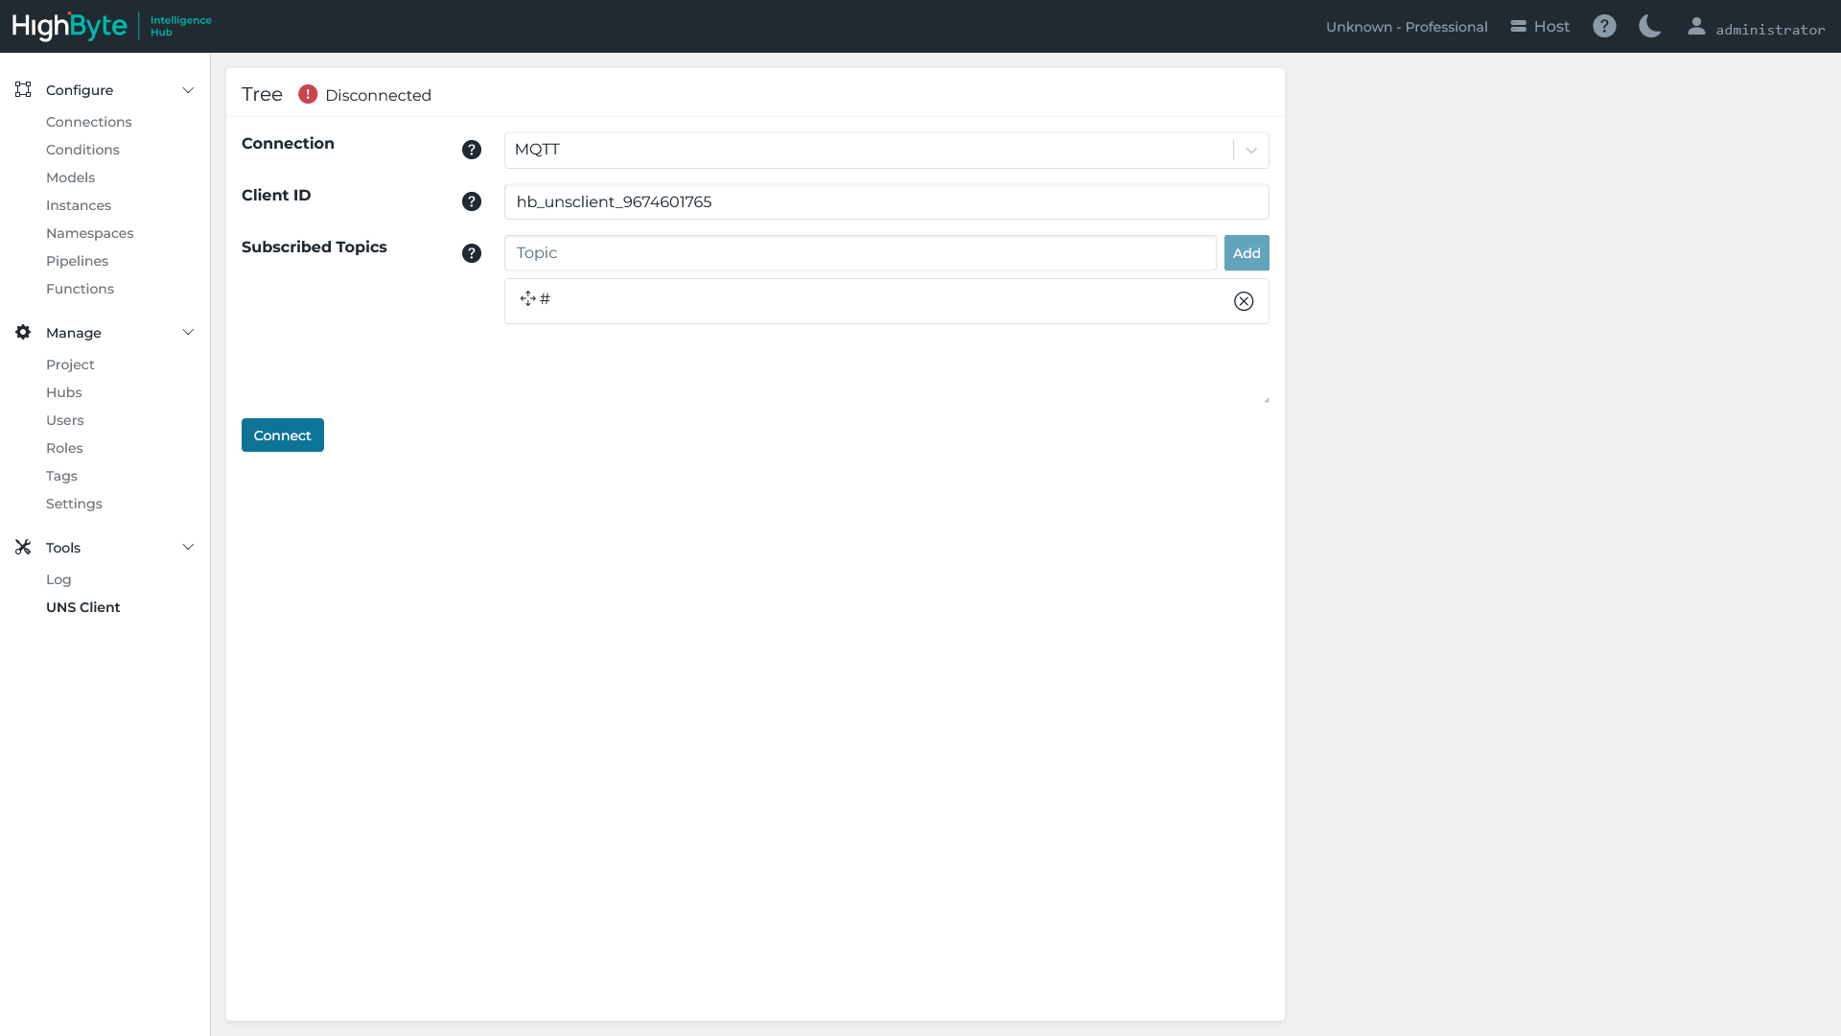
Task: Show help for Subscribed Topics
Action: (x=472, y=253)
